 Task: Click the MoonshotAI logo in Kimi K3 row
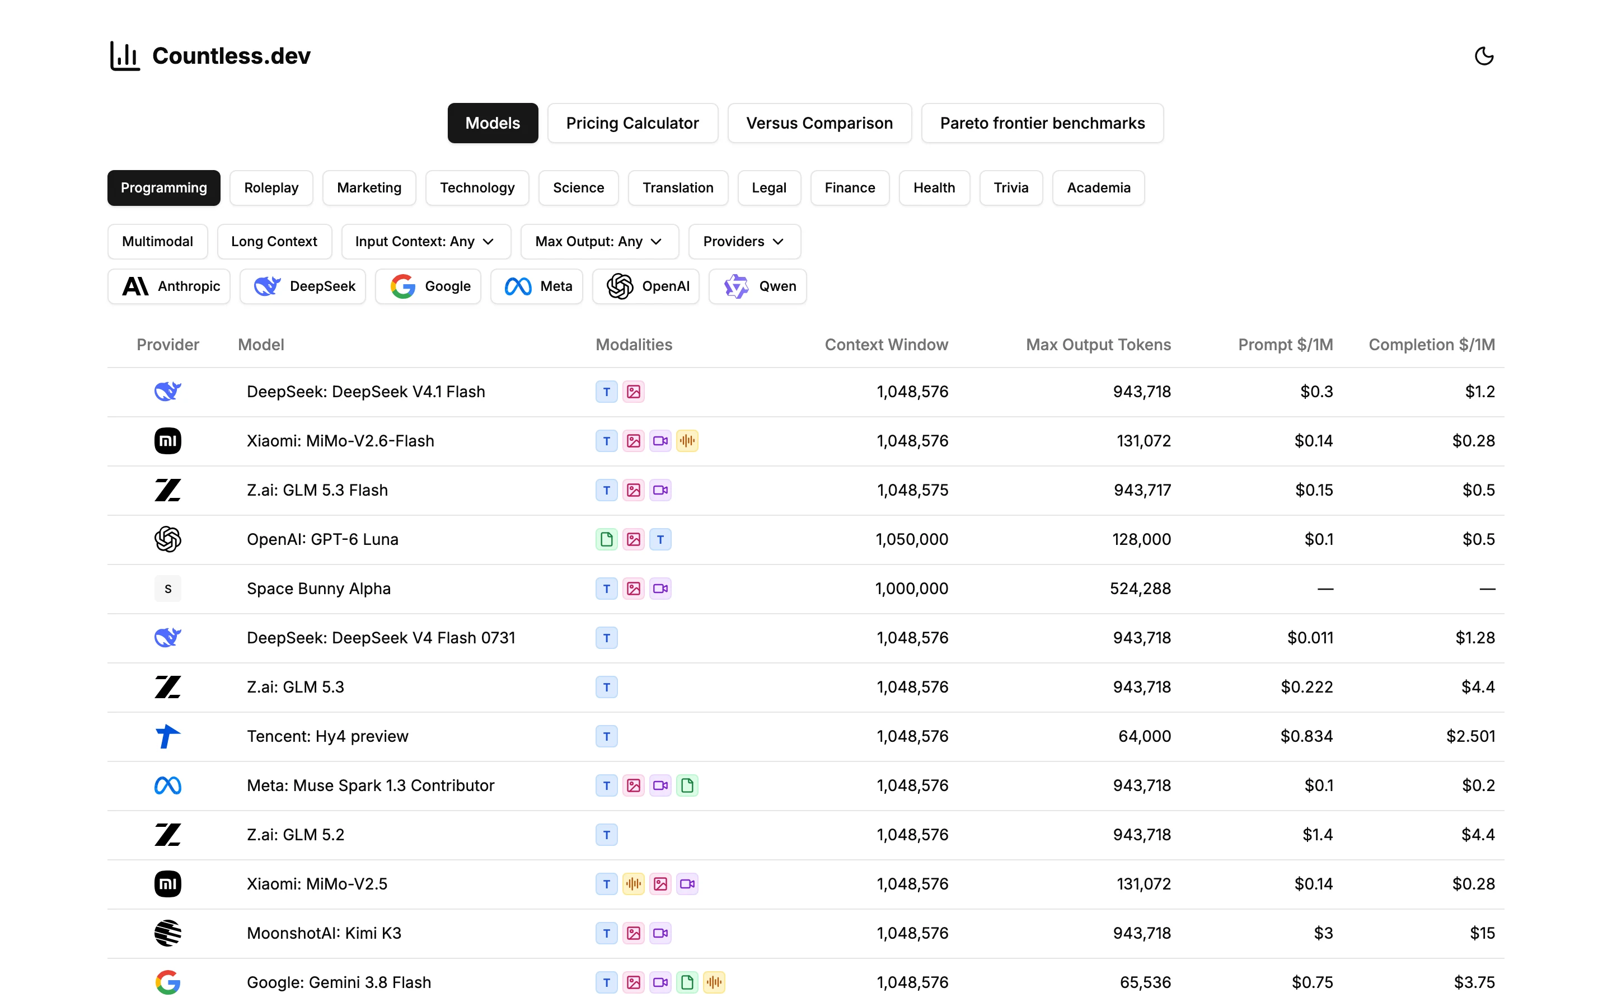coord(168,933)
